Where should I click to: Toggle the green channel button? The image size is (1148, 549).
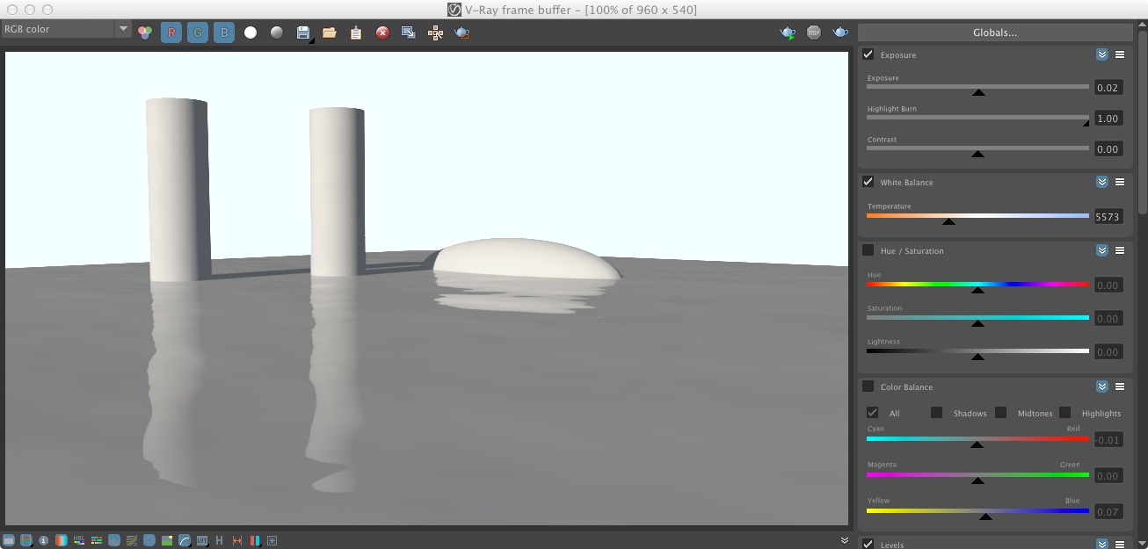pos(198,33)
